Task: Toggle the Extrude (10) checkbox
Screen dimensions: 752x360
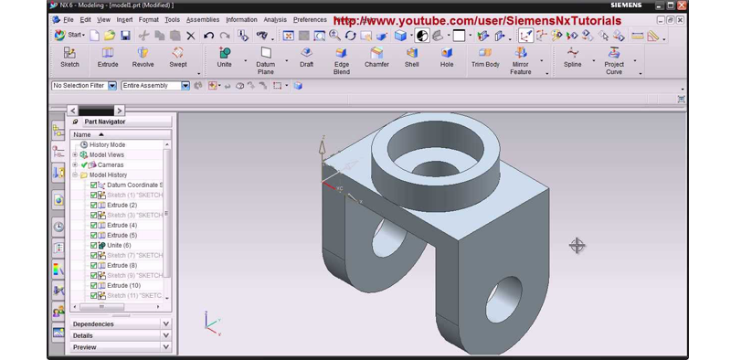Action: (93, 286)
